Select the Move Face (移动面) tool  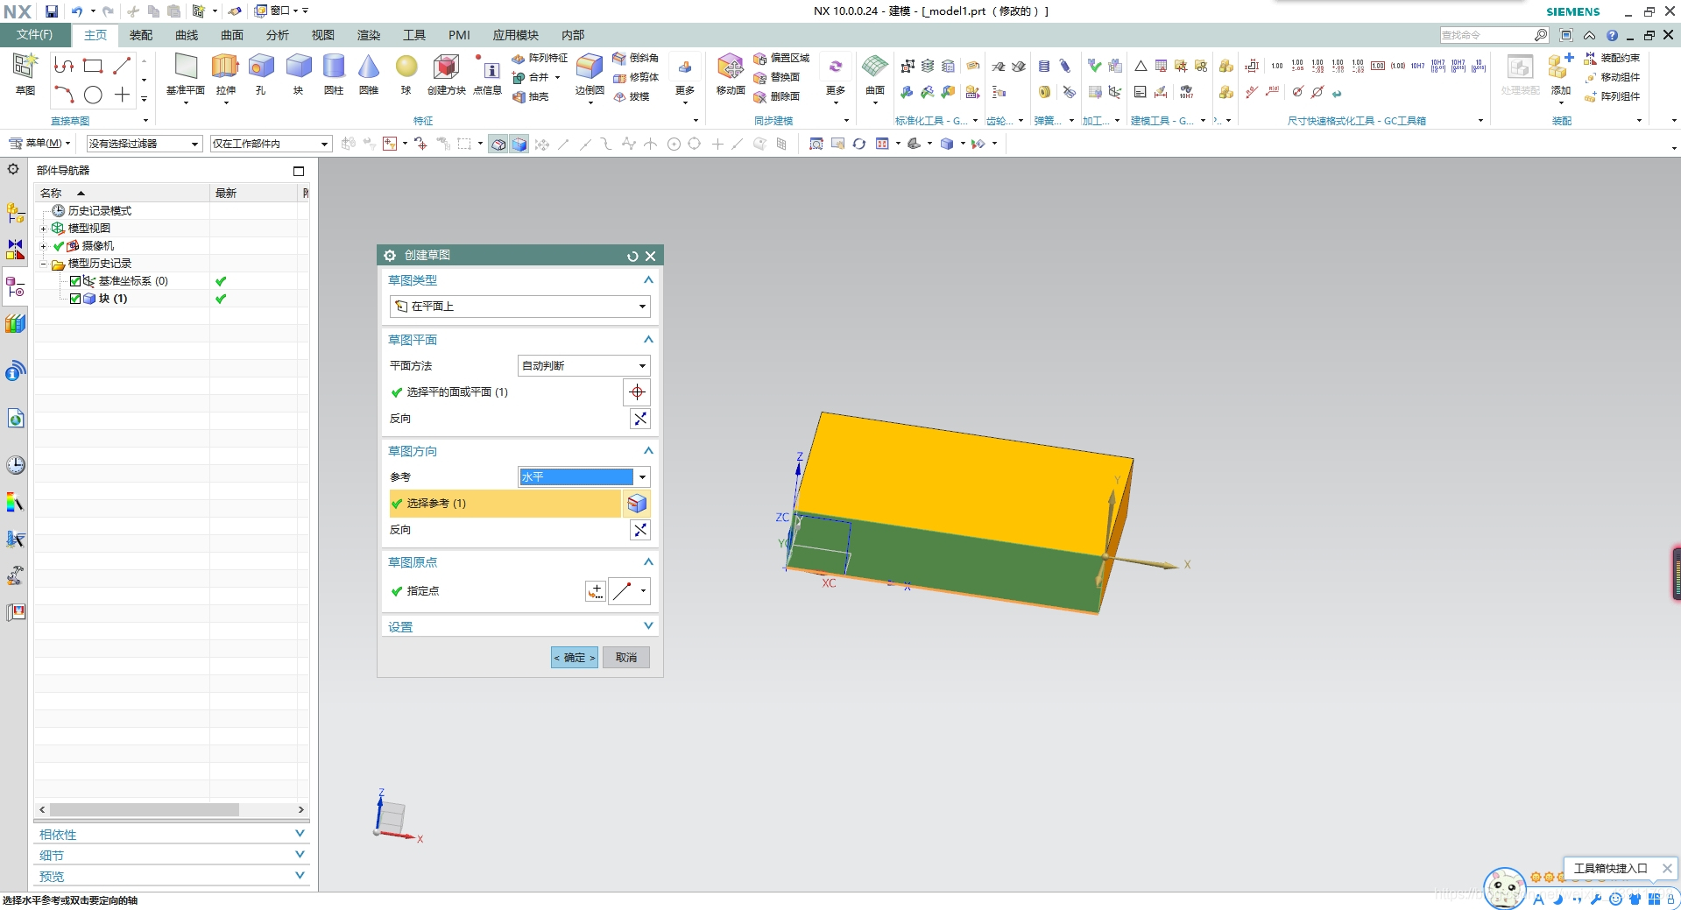pyautogui.click(x=730, y=73)
